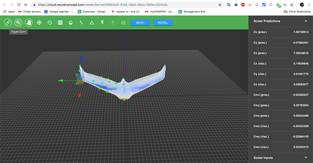Click the orange boat extension icon

[x=250, y=4]
